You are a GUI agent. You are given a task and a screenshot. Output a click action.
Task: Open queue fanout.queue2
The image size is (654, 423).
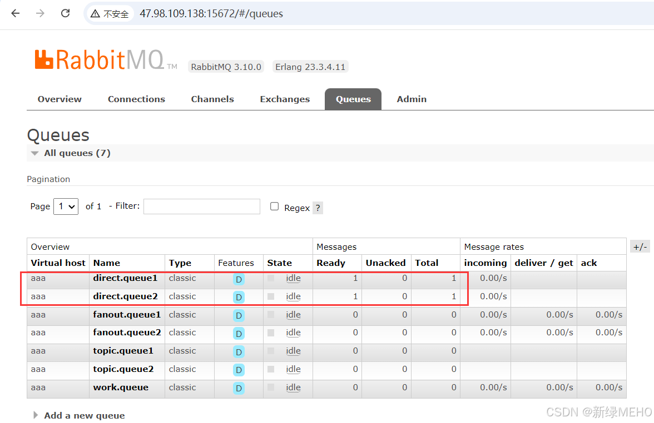[x=127, y=333]
